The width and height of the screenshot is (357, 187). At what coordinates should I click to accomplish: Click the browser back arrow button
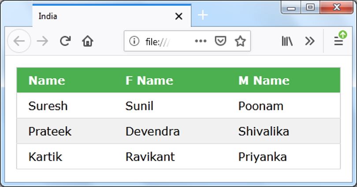click(x=19, y=41)
